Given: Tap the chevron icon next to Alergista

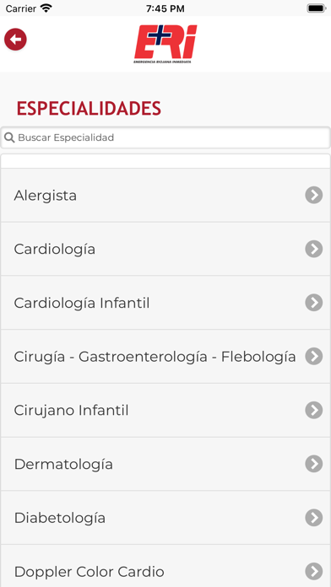Looking at the screenshot, I should [x=314, y=195].
